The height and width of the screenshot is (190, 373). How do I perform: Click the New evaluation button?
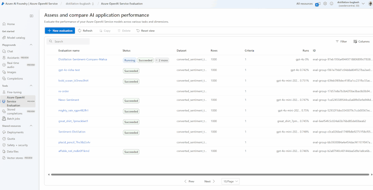click(x=60, y=31)
